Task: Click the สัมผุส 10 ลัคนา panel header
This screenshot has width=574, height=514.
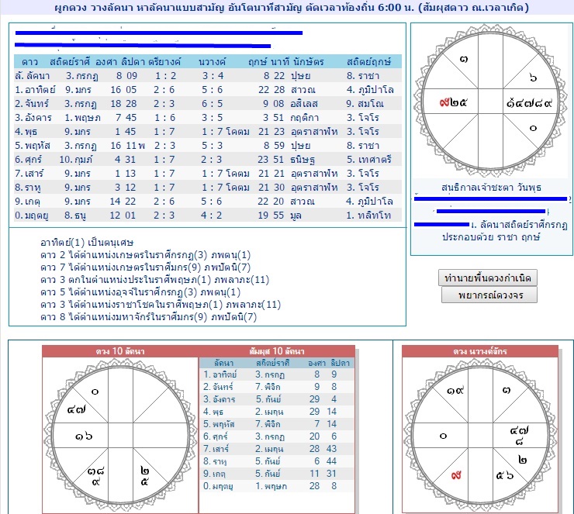Action: tap(277, 351)
